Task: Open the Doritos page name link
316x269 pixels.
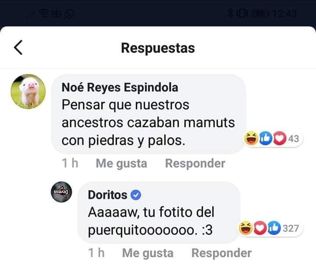Action: (x=108, y=195)
